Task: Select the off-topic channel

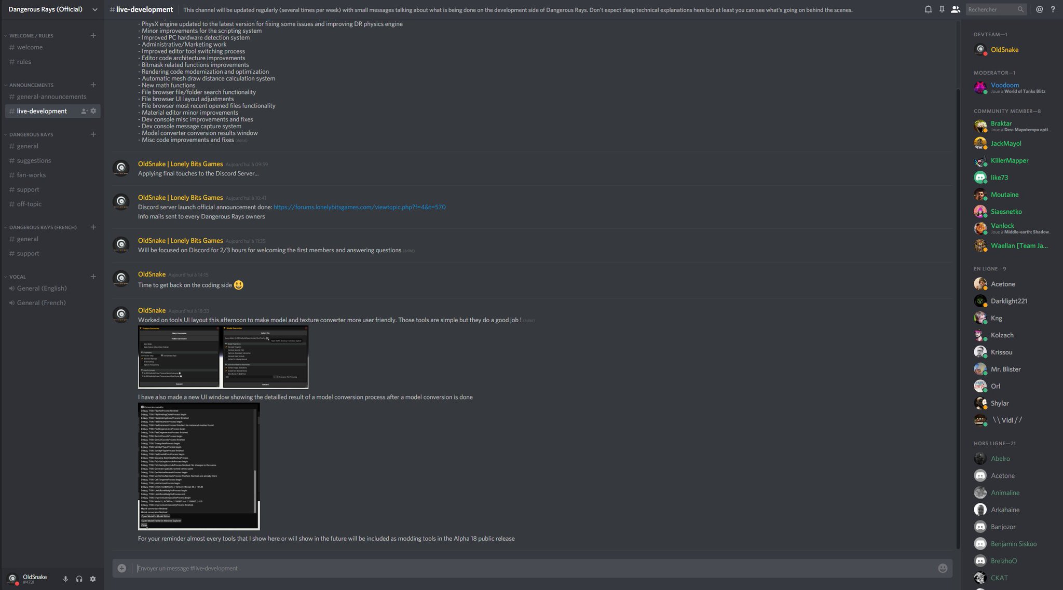Action: 29,204
